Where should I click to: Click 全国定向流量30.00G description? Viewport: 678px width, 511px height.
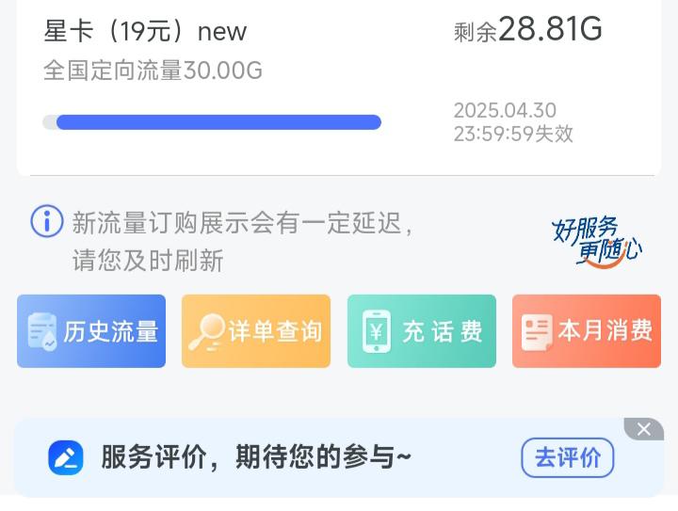(x=153, y=70)
